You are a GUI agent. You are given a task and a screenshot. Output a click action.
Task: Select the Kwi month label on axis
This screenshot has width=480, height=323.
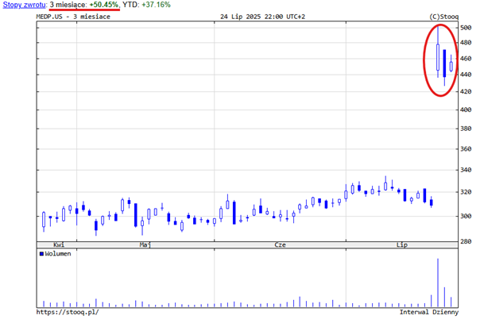pos(58,245)
